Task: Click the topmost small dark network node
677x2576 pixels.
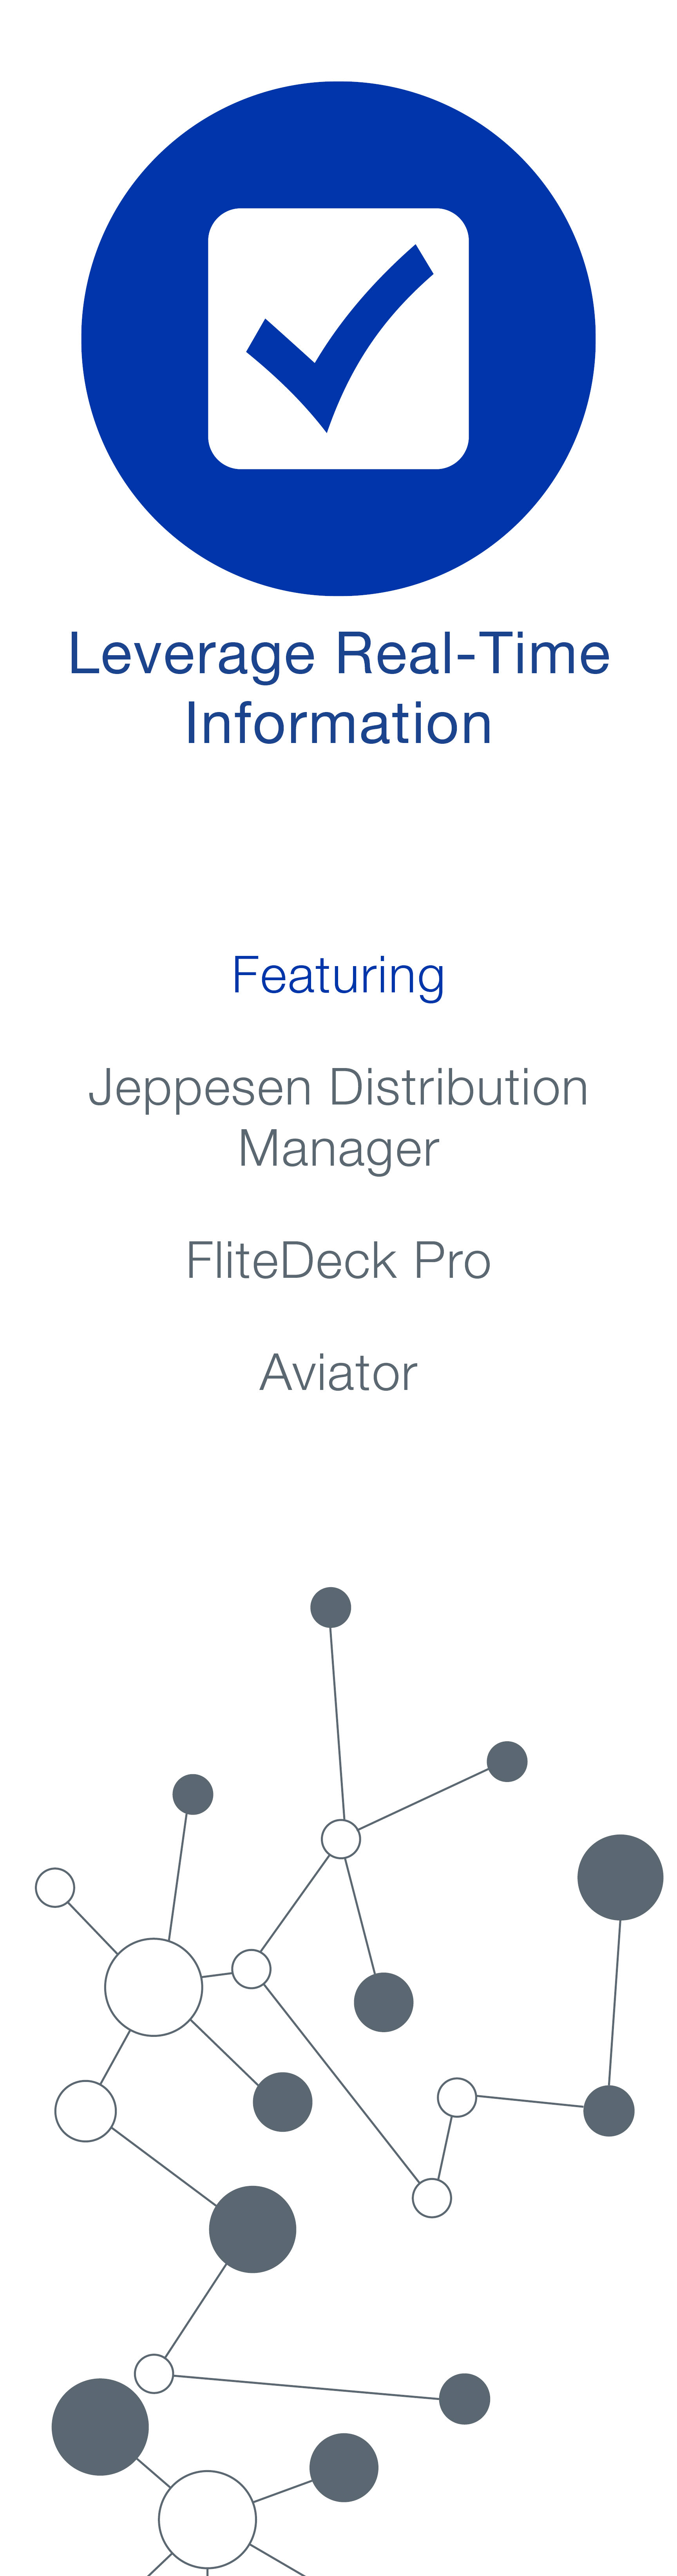Action: pyautogui.click(x=331, y=1607)
